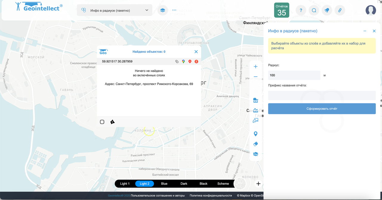Open location in Google Maps
Viewport: 382px width, 200px height.
(x=183, y=62)
